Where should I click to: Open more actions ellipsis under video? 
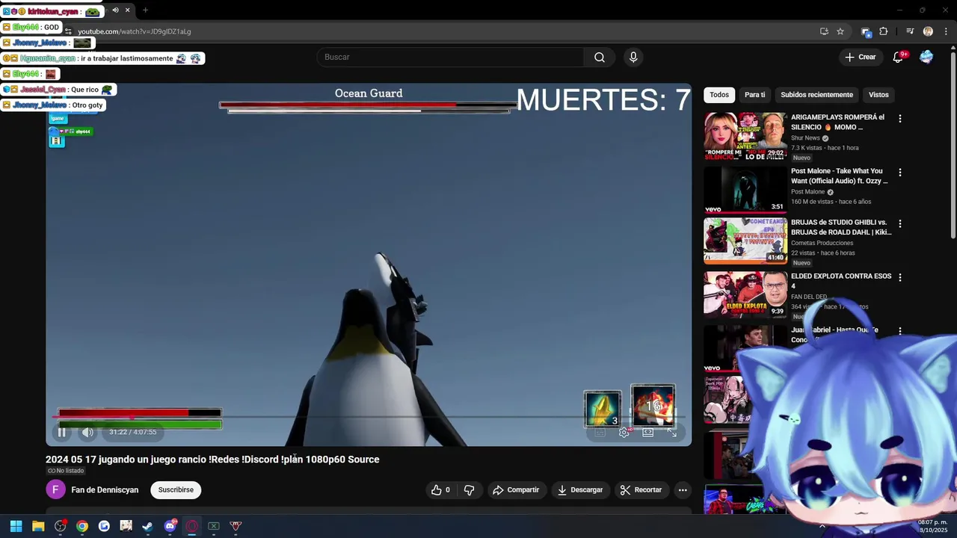click(683, 490)
